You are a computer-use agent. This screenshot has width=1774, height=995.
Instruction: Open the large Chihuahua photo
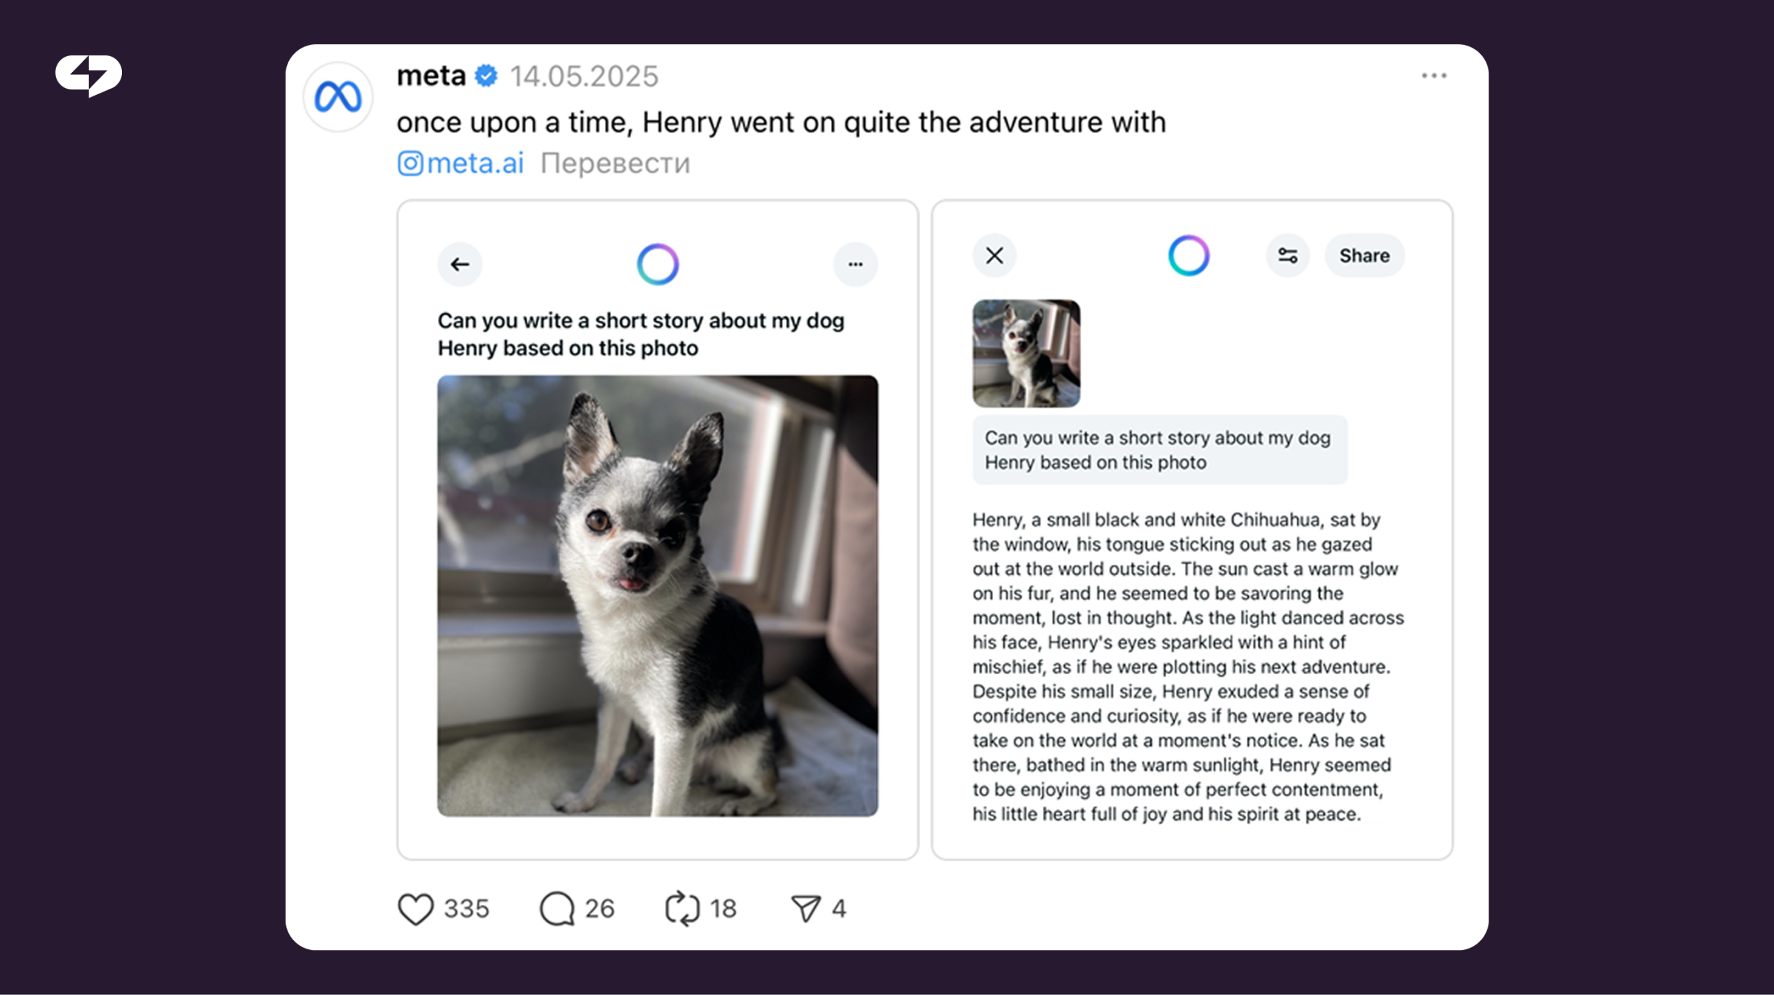coord(658,596)
